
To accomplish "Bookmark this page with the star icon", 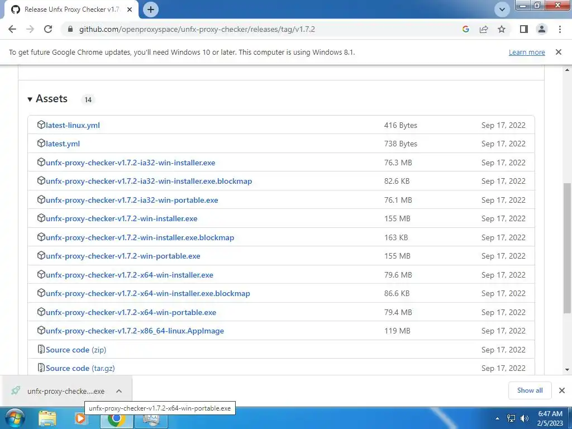I will tap(502, 29).
